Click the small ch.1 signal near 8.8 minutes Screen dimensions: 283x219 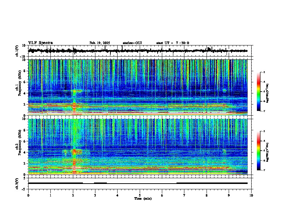pos(224,90)
